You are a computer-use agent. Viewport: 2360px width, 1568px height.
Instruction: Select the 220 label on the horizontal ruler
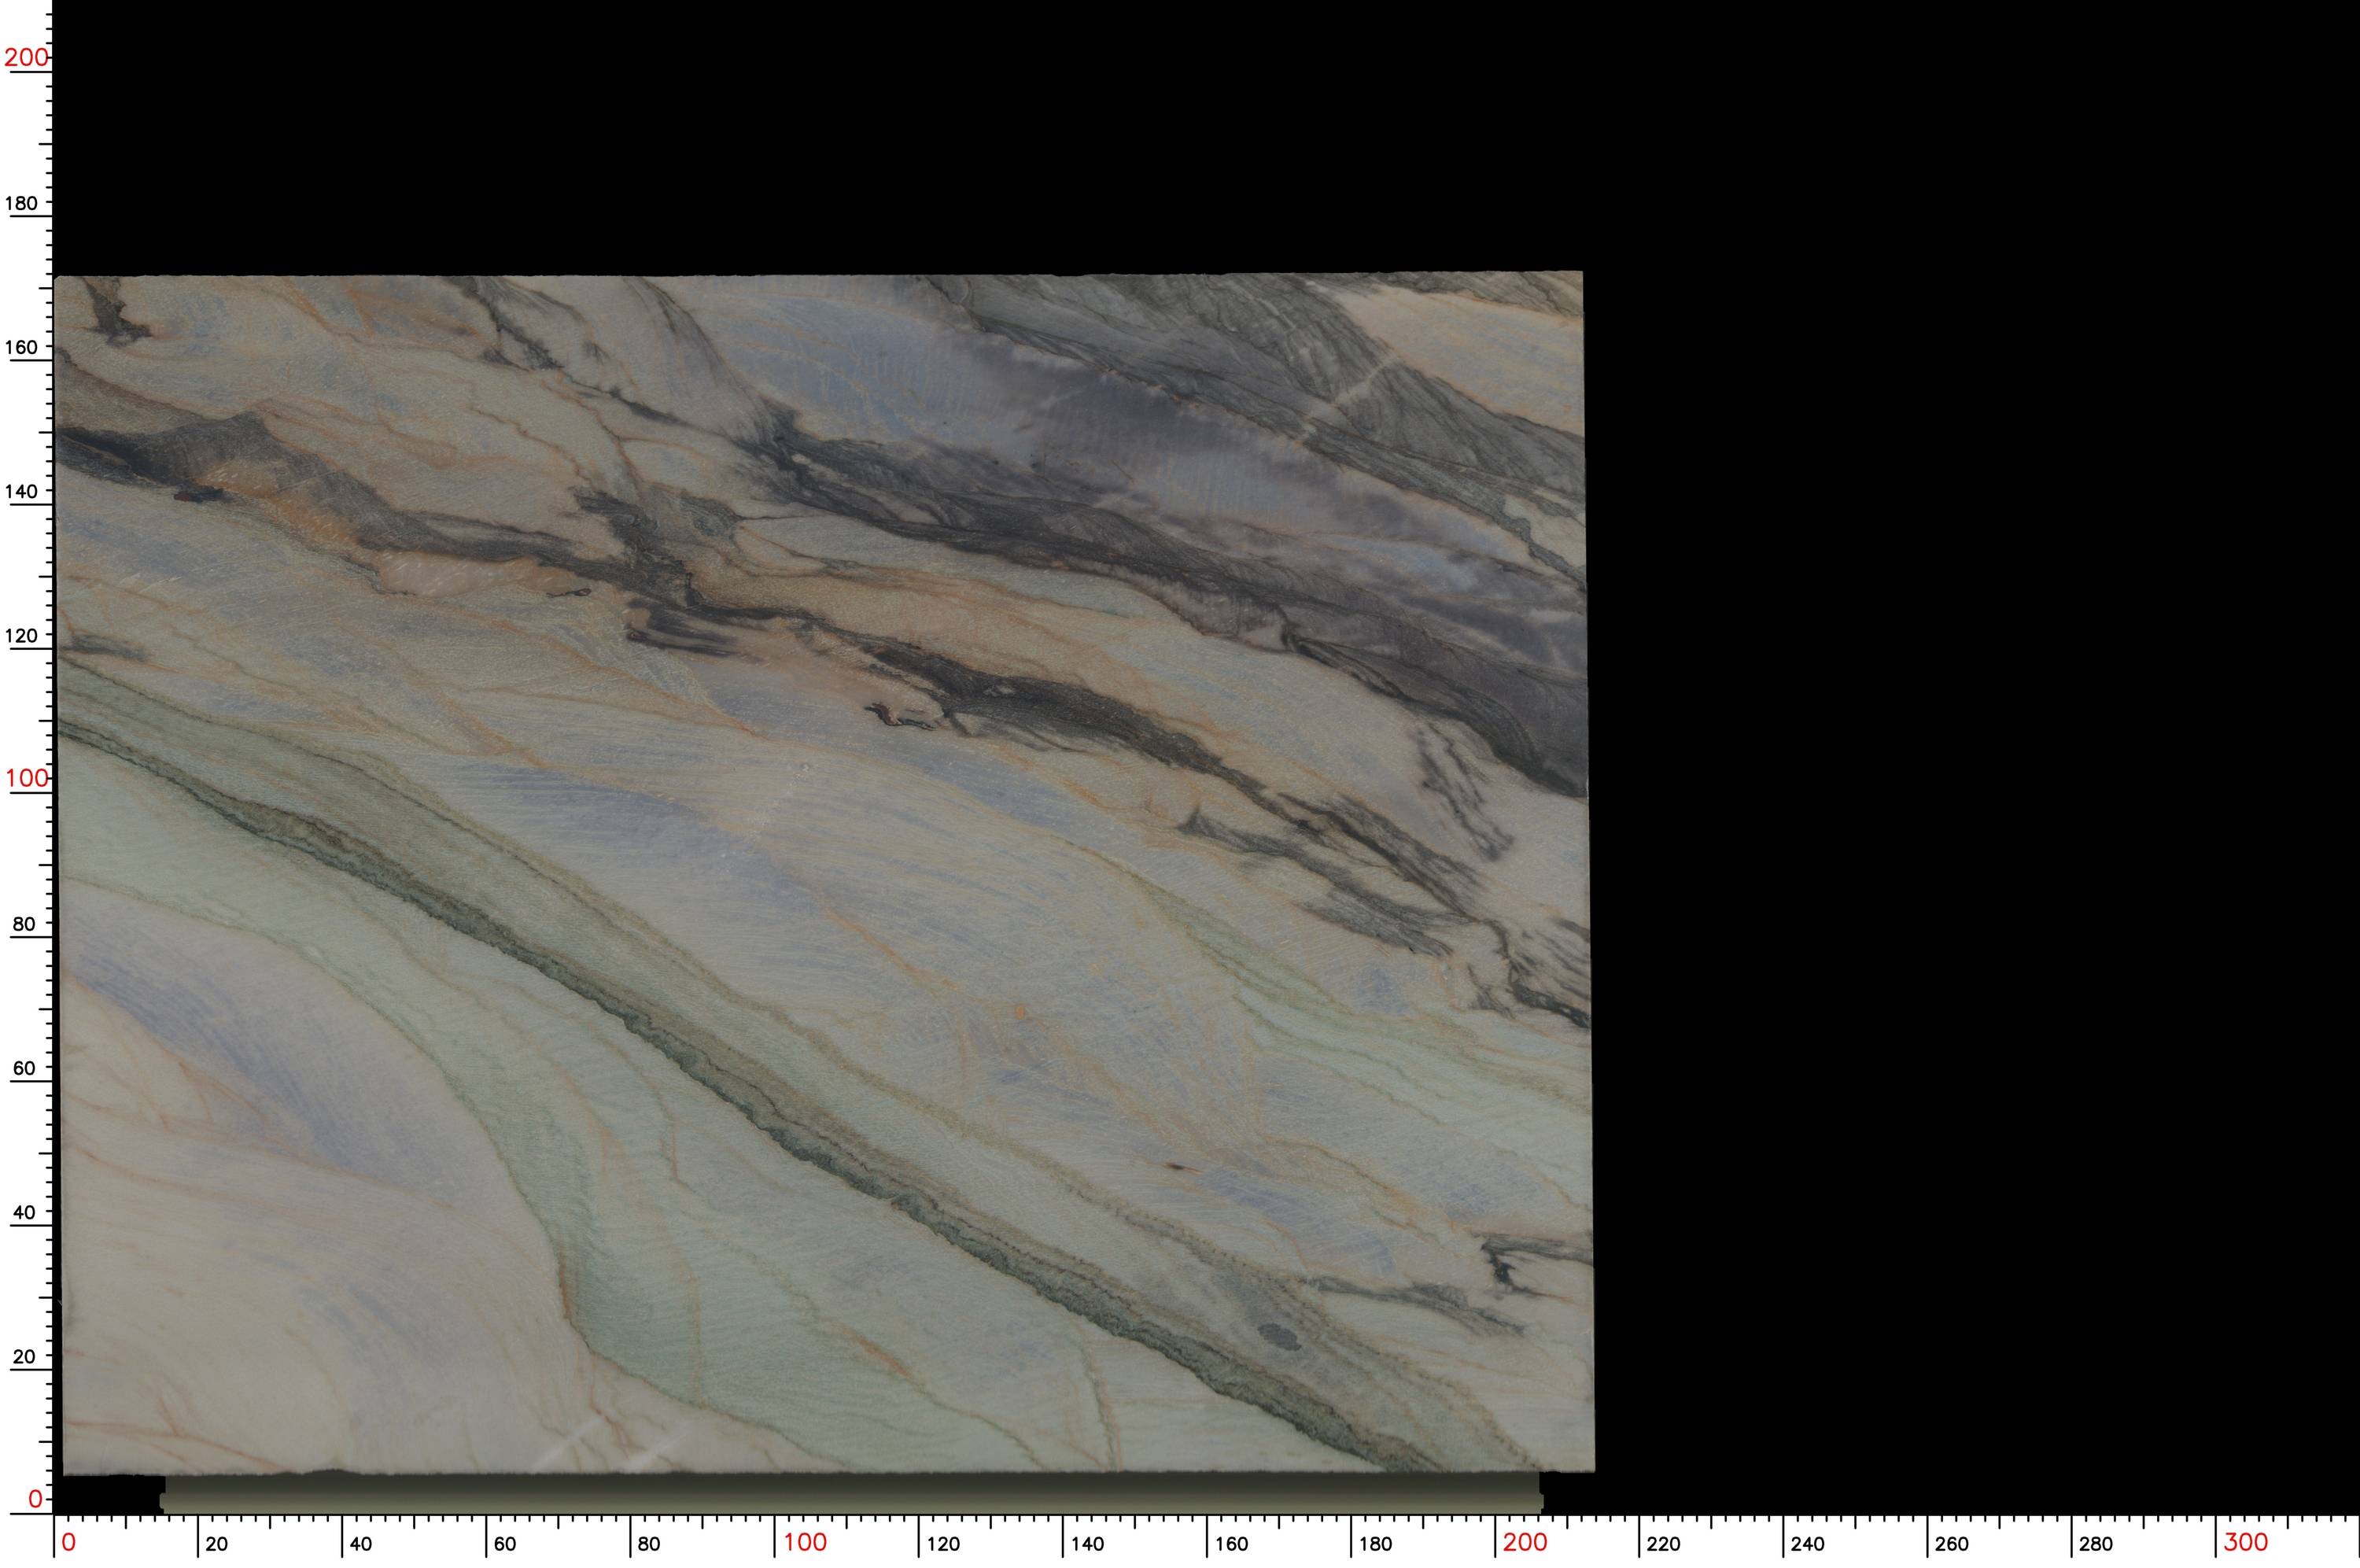(1665, 1544)
